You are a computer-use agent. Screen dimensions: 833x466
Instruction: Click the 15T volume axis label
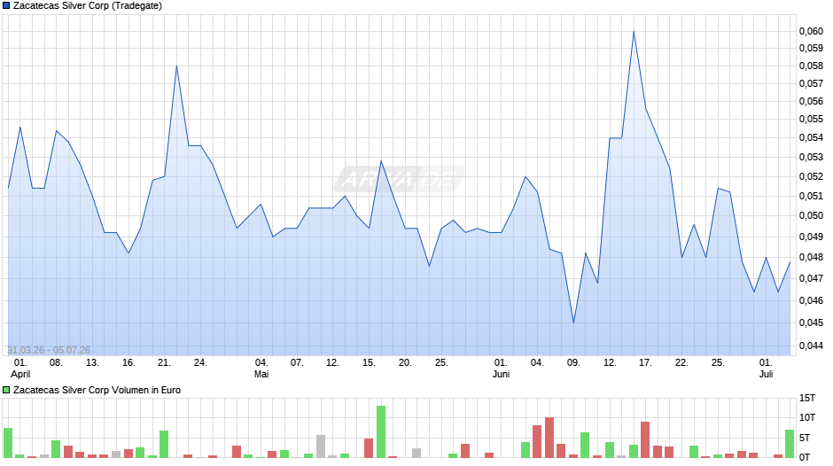coord(807,398)
